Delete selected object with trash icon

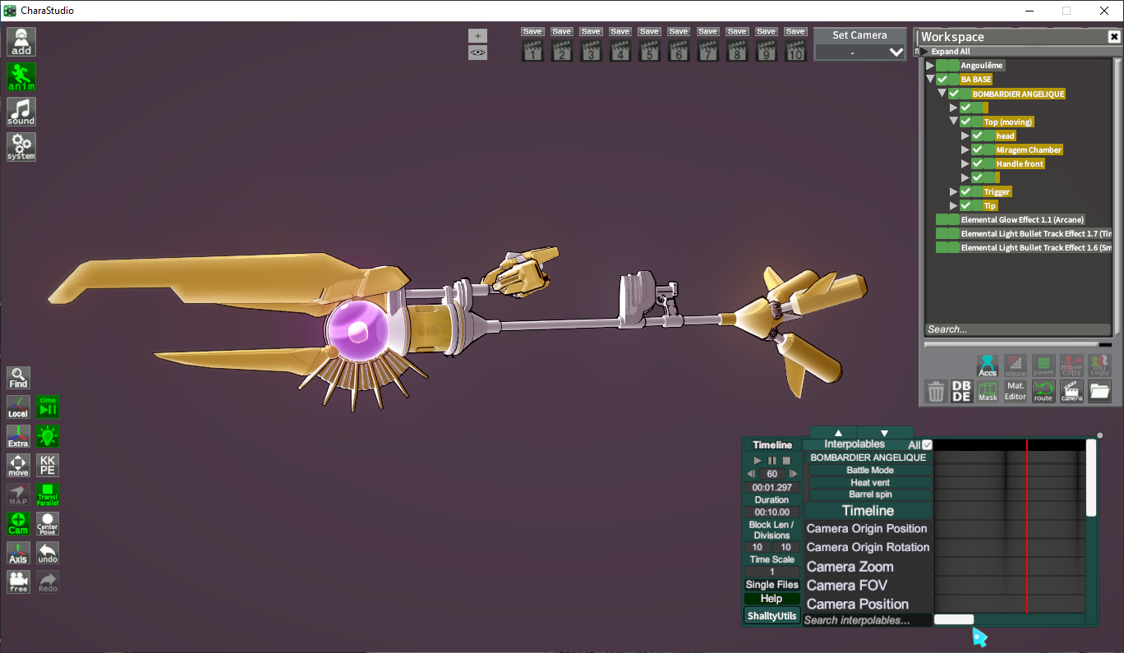click(936, 392)
